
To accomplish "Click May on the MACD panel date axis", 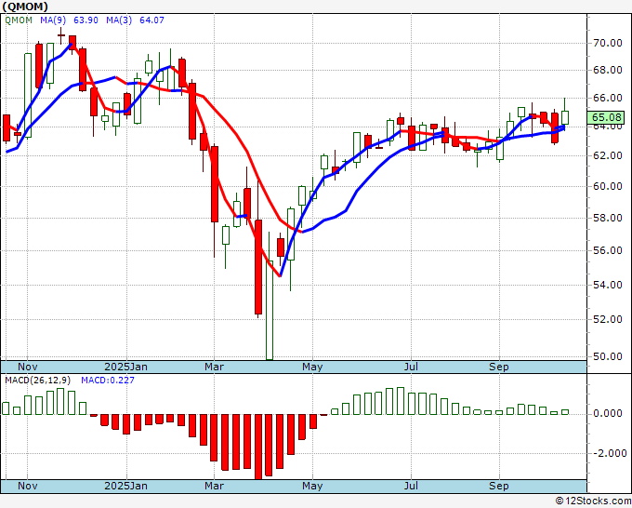I will point(312,486).
